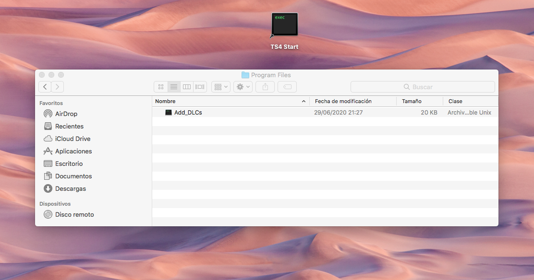Click the Dispositivos sidebar section header
Viewport: 534px width, 280px height.
55,204
